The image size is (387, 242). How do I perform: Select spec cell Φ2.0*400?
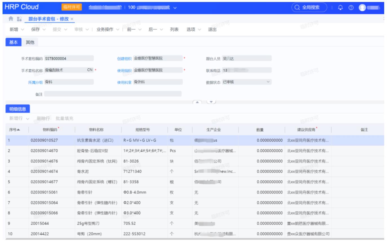click(x=145, y=203)
